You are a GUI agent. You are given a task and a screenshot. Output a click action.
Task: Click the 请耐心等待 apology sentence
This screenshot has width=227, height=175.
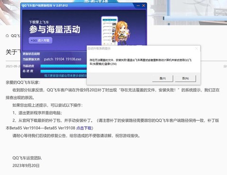(76, 136)
